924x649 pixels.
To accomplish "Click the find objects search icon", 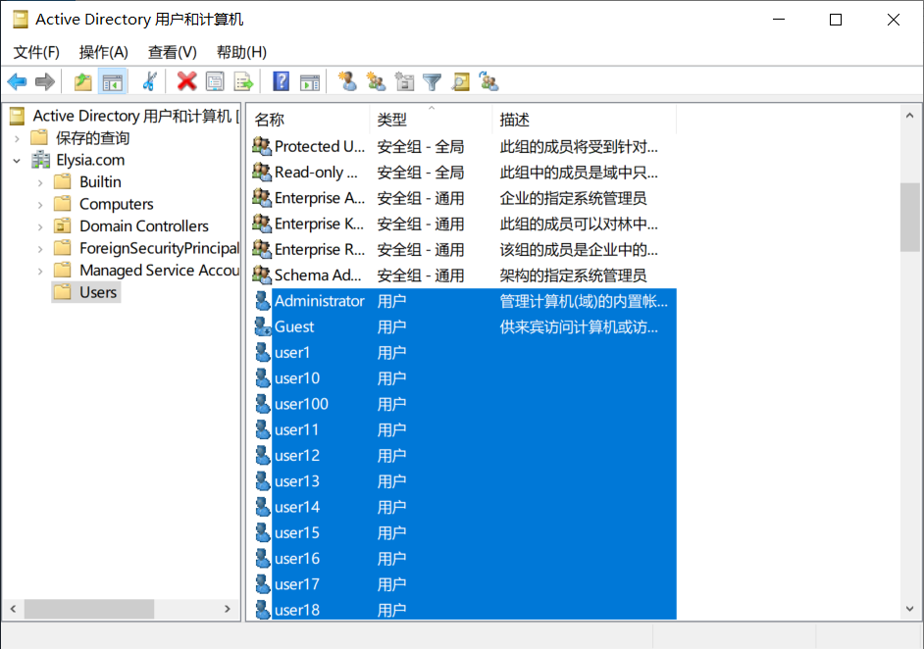I will coord(461,81).
